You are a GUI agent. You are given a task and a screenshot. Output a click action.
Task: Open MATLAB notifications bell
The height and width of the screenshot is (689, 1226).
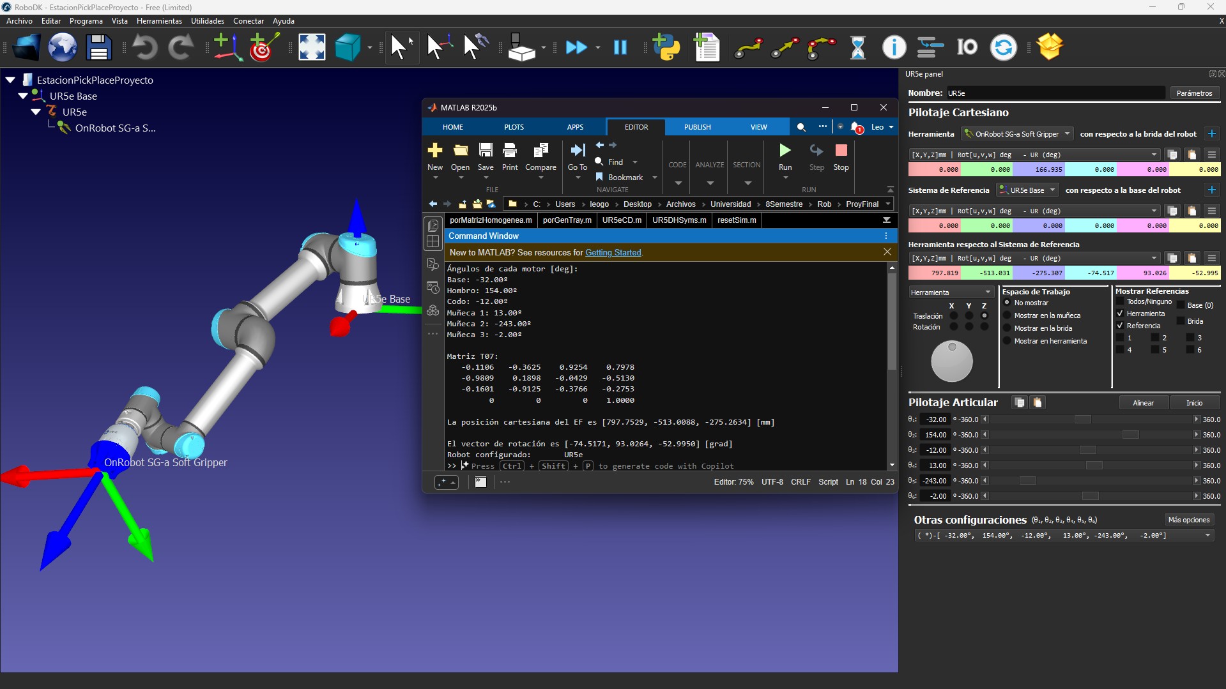click(857, 127)
